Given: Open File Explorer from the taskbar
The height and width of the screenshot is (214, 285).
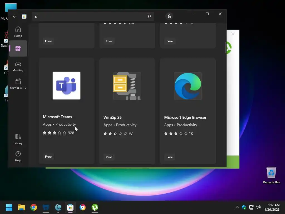Looking at the screenshot, I should pos(21,207).
